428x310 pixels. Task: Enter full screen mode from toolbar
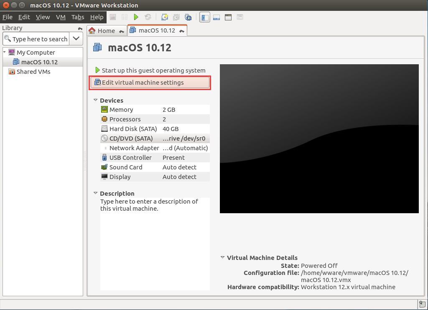coord(228,17)
